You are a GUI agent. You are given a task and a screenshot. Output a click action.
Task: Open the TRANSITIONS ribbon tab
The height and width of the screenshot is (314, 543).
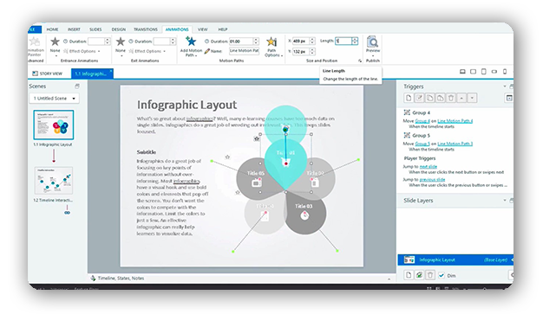(146, 29)
